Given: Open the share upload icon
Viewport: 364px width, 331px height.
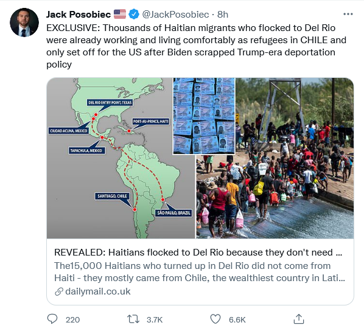Looking at the screenshot, I should point(299,319).
